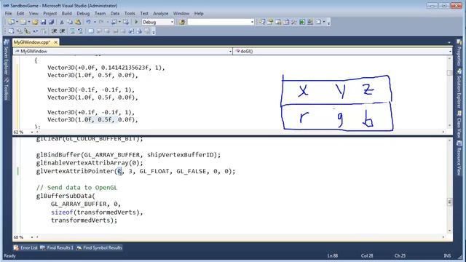Viewport: 466px width, 262px height.
Task: Expand the Undo history dropdown arrow
Action: coord(95,22)
